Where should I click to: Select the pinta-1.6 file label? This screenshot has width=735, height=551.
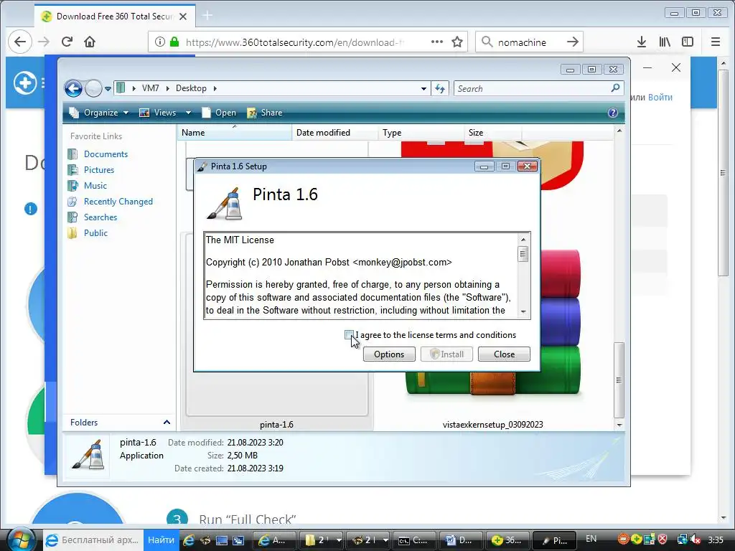click(x=276, y=425)
